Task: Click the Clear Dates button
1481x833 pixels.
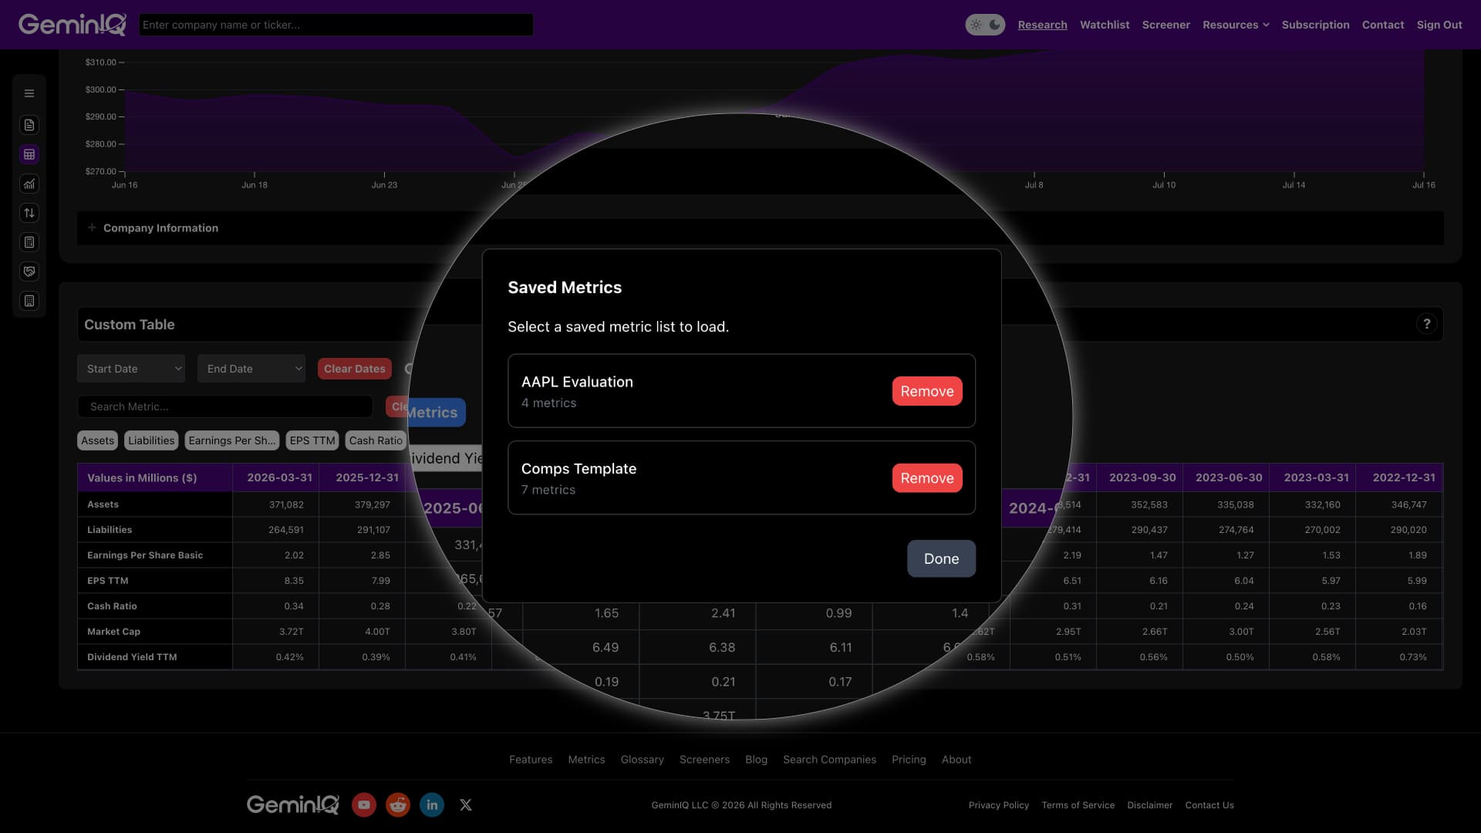Action: pyautogui.click(x=354, y=369)
